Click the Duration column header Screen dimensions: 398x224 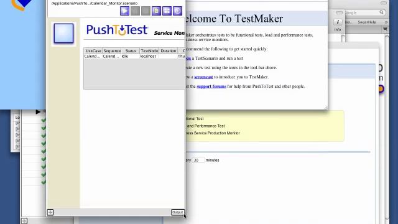[168, 51]
